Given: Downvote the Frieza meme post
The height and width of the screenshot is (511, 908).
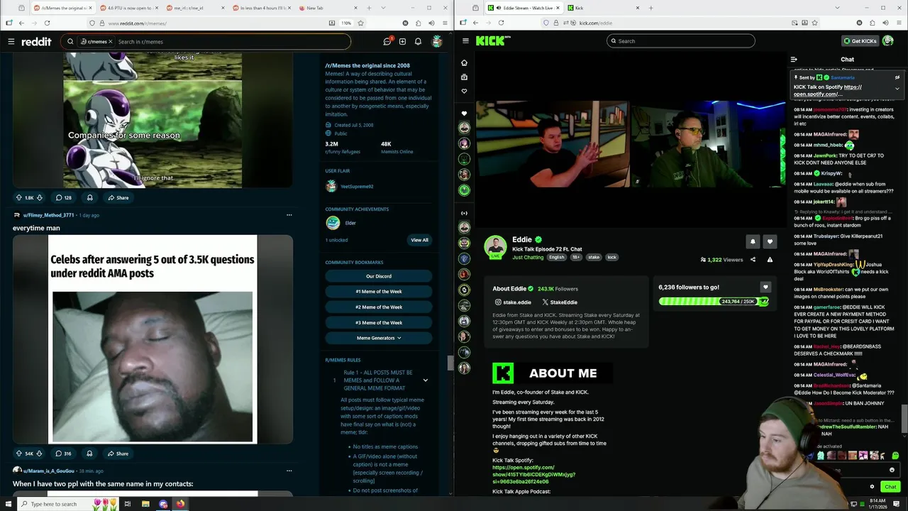Looking at the screenshot, I should 40,197.
